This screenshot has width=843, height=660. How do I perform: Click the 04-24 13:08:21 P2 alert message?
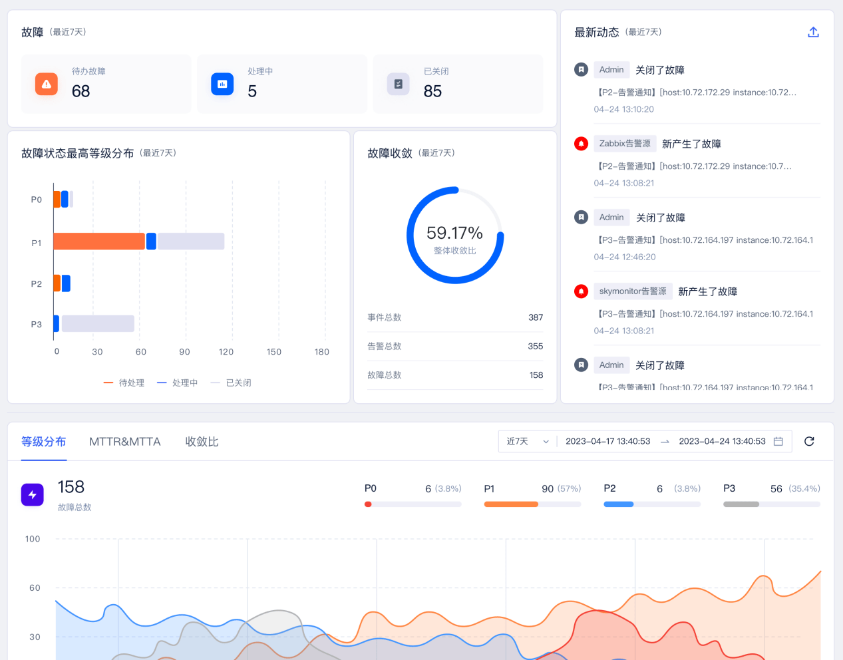click(693, 166)
